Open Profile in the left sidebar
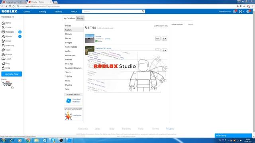Screen dimensions: 255x143 tap(6, 27)
